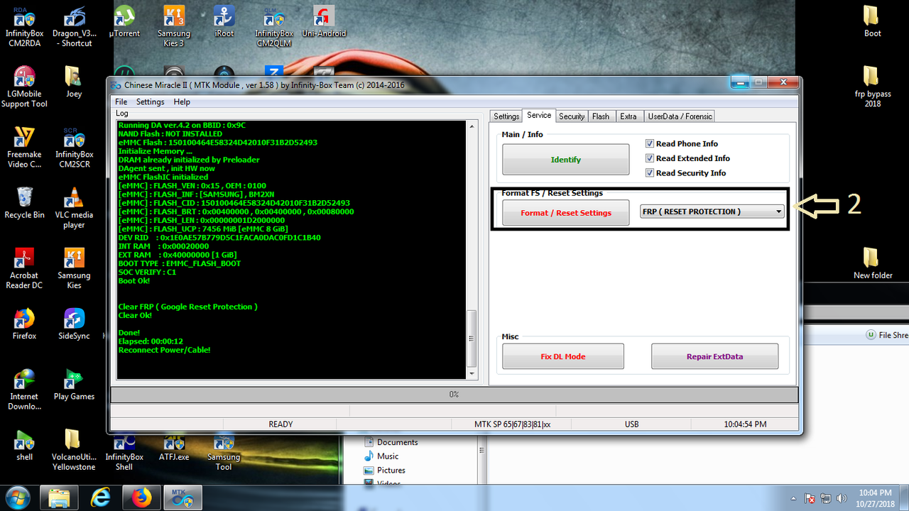Image resolution: width=909 pixels, height=511 pixels.
Task: Open the Joey folder on desktop
Action: [x=74, y=82]
